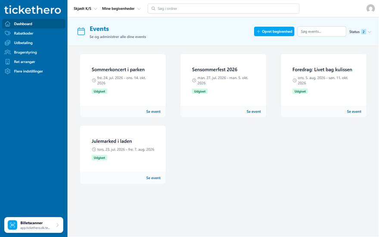This screenshot has width=379, height=237.
Task: Click the Brugerstyring users icon
Action: [7, 52]
